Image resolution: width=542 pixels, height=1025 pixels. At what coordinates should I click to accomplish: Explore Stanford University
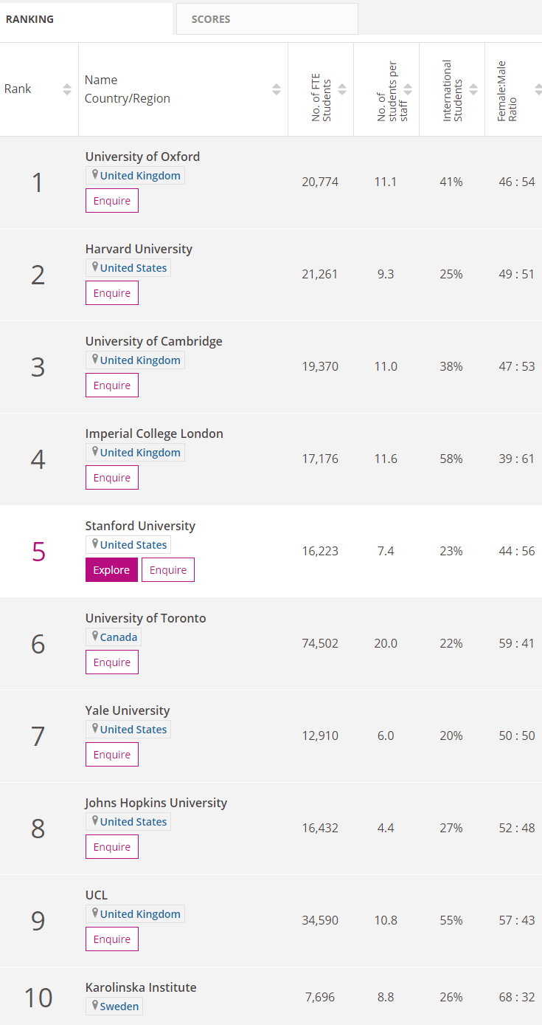[111, 570]
